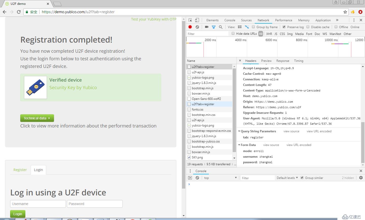365x220 pixels.
Task: Switch to large request rows view
Action: 240,27
